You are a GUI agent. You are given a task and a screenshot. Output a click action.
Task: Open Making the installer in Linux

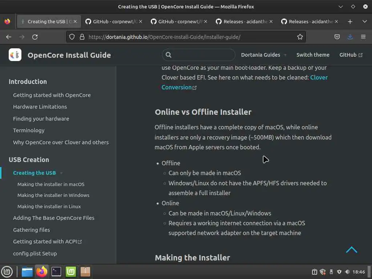(49, 206)
